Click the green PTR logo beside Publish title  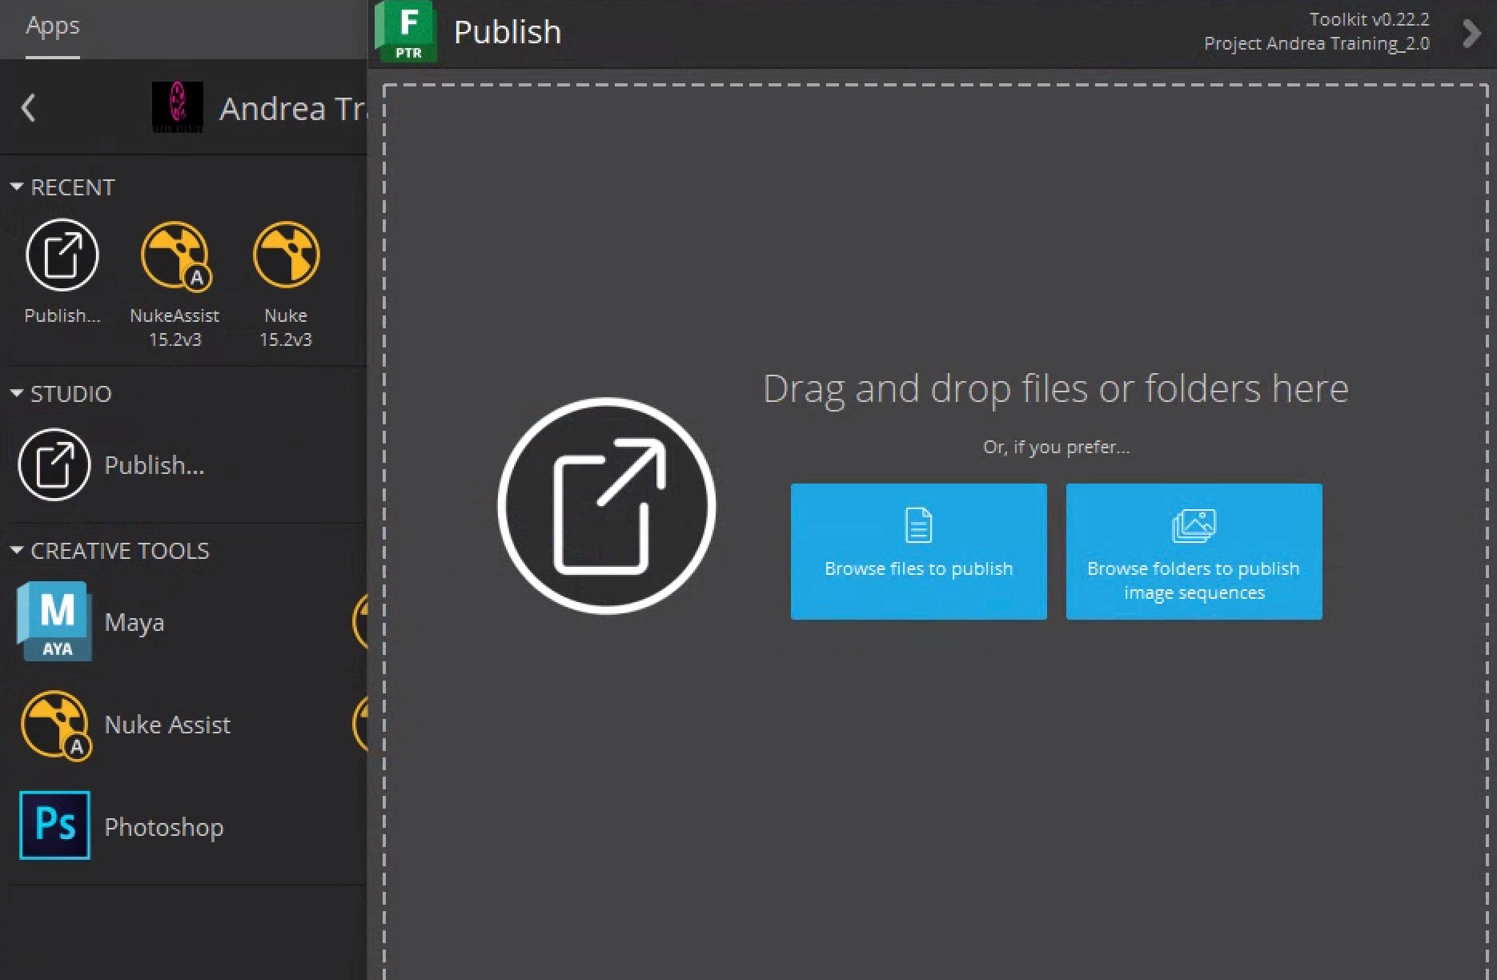(407, 32)
